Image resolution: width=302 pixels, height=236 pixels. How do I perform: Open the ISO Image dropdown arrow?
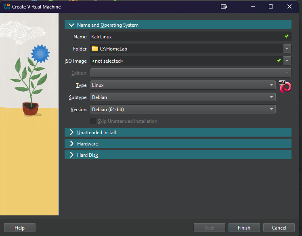pos(287,61)
